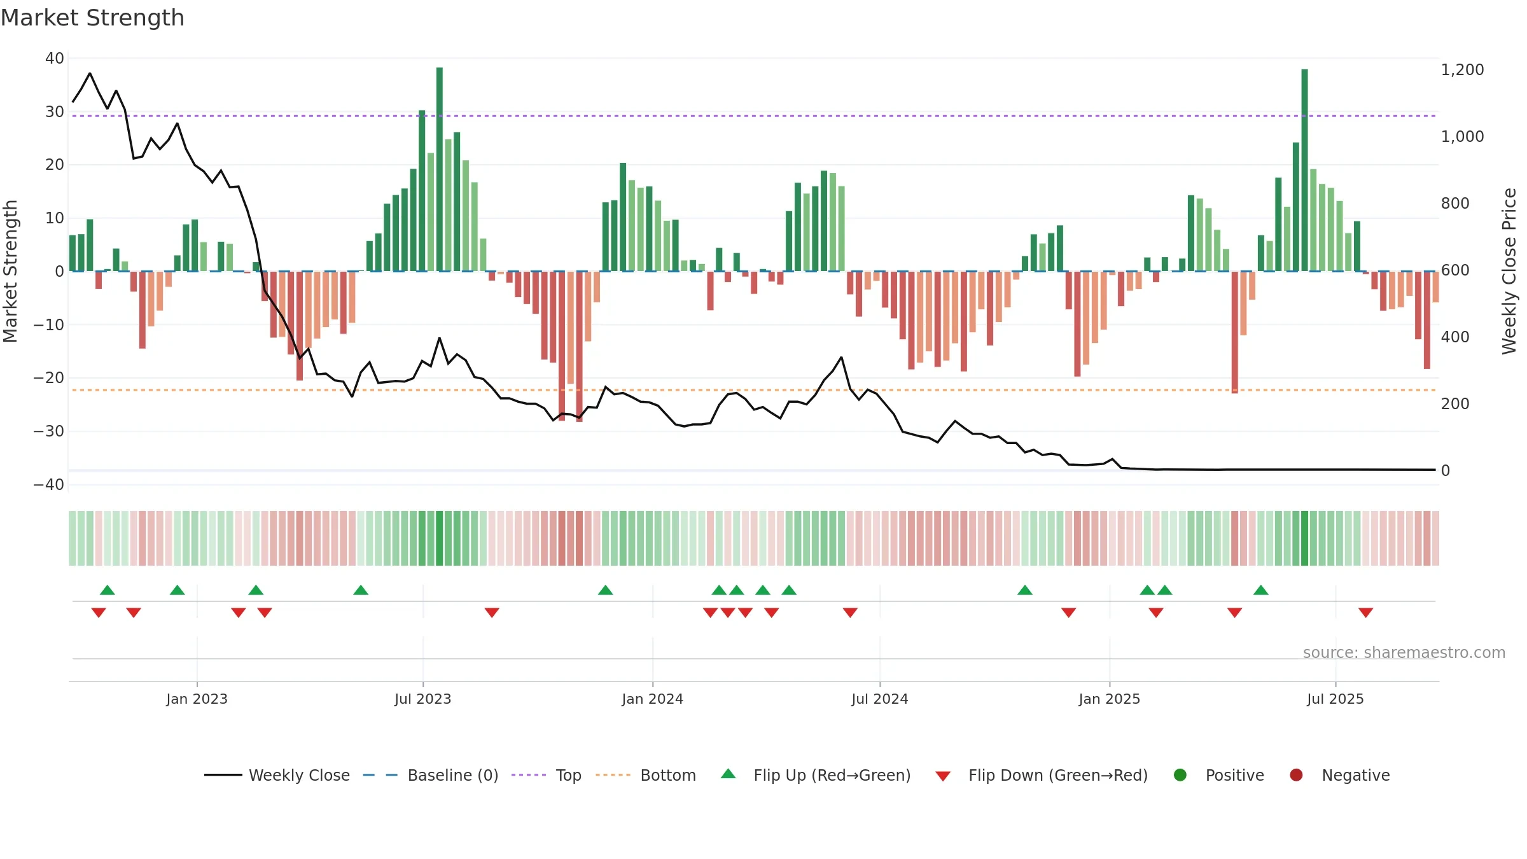1527x859 pixels.
Task: Click the tallest green bar near Jul 2023
Action: (x=440, y=169)
